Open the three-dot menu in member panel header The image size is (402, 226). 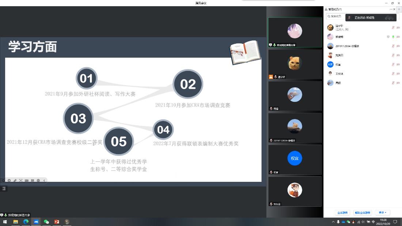[x=391, y=9]
